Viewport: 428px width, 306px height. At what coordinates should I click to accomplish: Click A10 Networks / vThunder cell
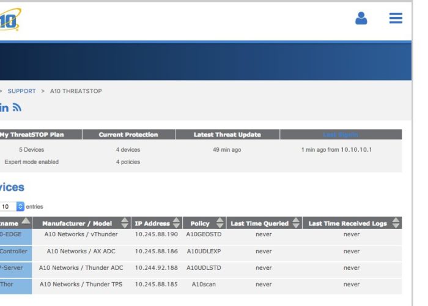point(81,234)
